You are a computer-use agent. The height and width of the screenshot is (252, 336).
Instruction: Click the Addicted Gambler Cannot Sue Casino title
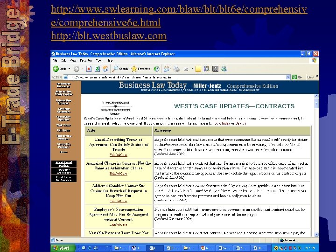coord(119,191)
